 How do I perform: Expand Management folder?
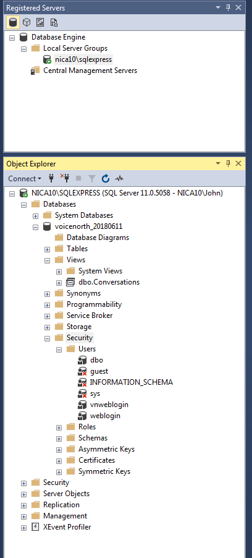[24, 517]
